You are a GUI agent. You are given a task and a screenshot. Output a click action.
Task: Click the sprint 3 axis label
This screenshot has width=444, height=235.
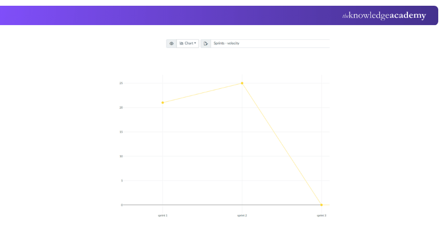[x=321, y=216]
